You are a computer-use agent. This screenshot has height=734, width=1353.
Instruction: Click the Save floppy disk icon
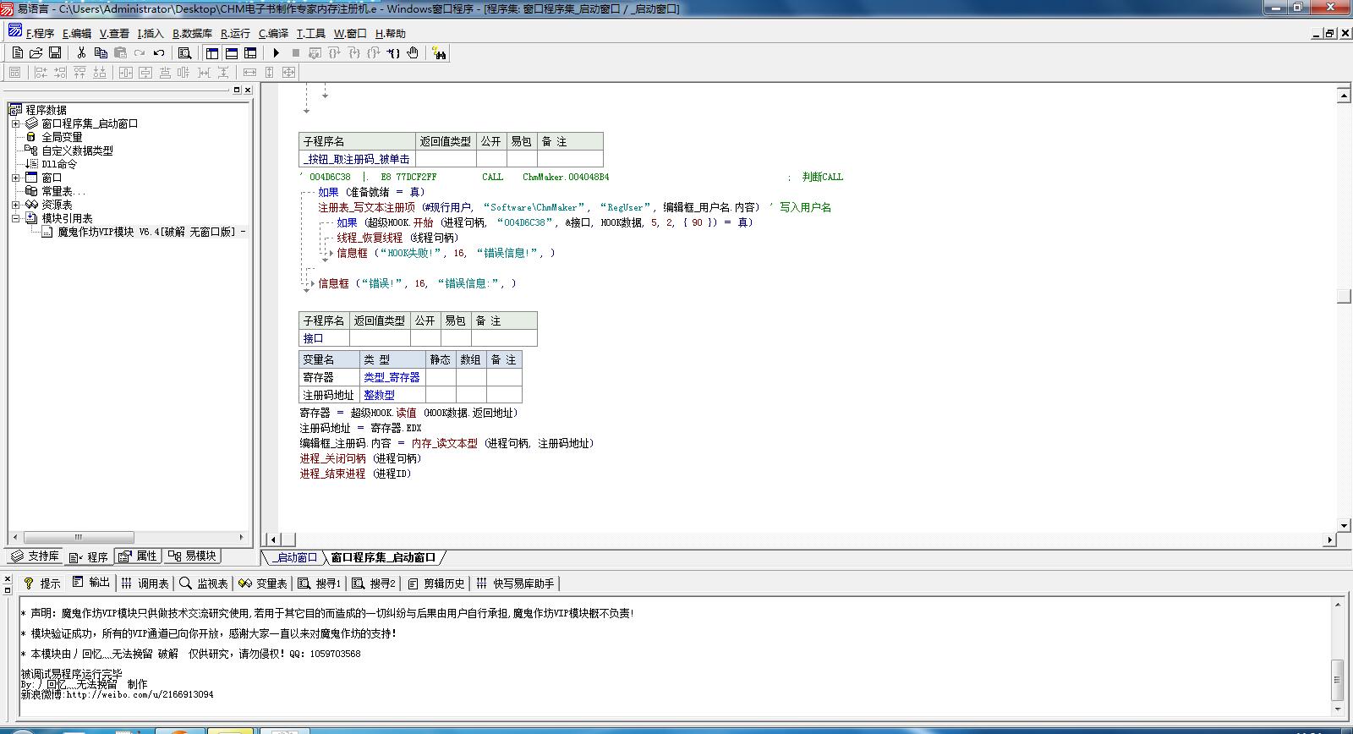(x=55, y=52)
